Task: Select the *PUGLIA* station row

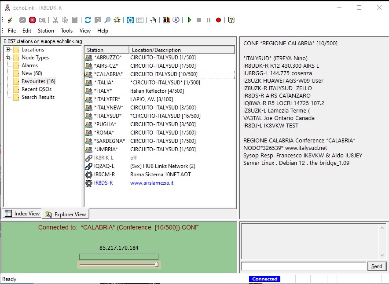Action: (160, 124)
